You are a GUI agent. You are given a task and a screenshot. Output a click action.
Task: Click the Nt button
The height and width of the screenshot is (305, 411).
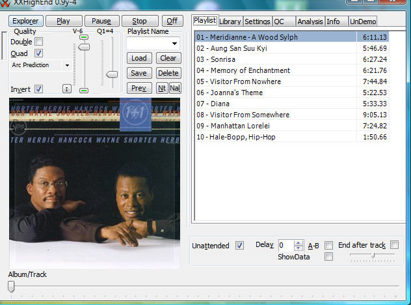[x=162, y=88]
